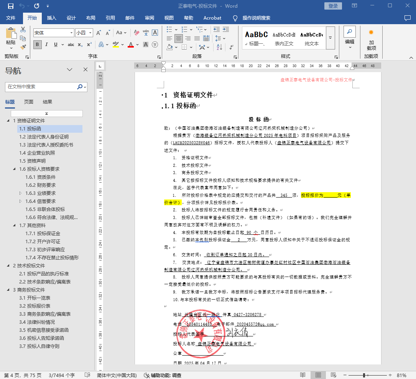Apply a character border with the boxed A icon
416x379 pixels.
(x=155, y=33)
